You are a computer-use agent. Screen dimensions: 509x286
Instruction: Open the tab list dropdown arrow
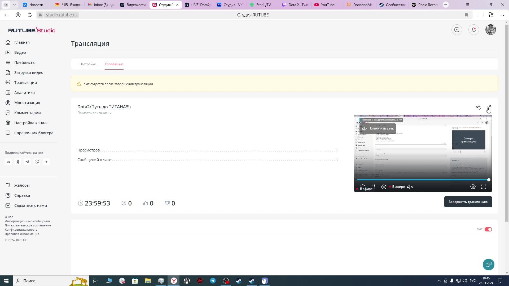point(14,5)
